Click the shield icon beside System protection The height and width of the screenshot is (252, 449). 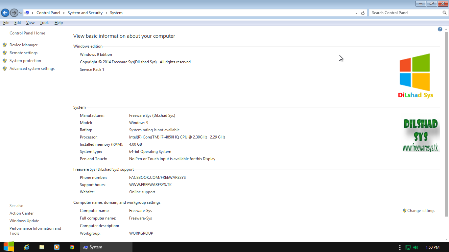pos(5,61)
